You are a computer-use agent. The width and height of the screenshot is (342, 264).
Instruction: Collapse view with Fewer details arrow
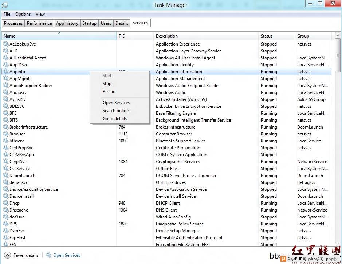[7, 255]
